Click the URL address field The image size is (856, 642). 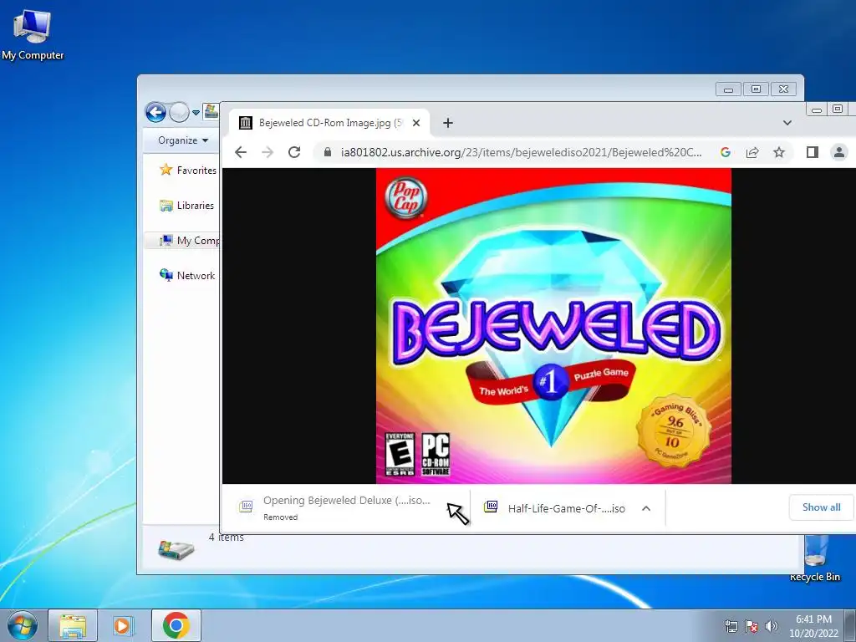[522, 152]
